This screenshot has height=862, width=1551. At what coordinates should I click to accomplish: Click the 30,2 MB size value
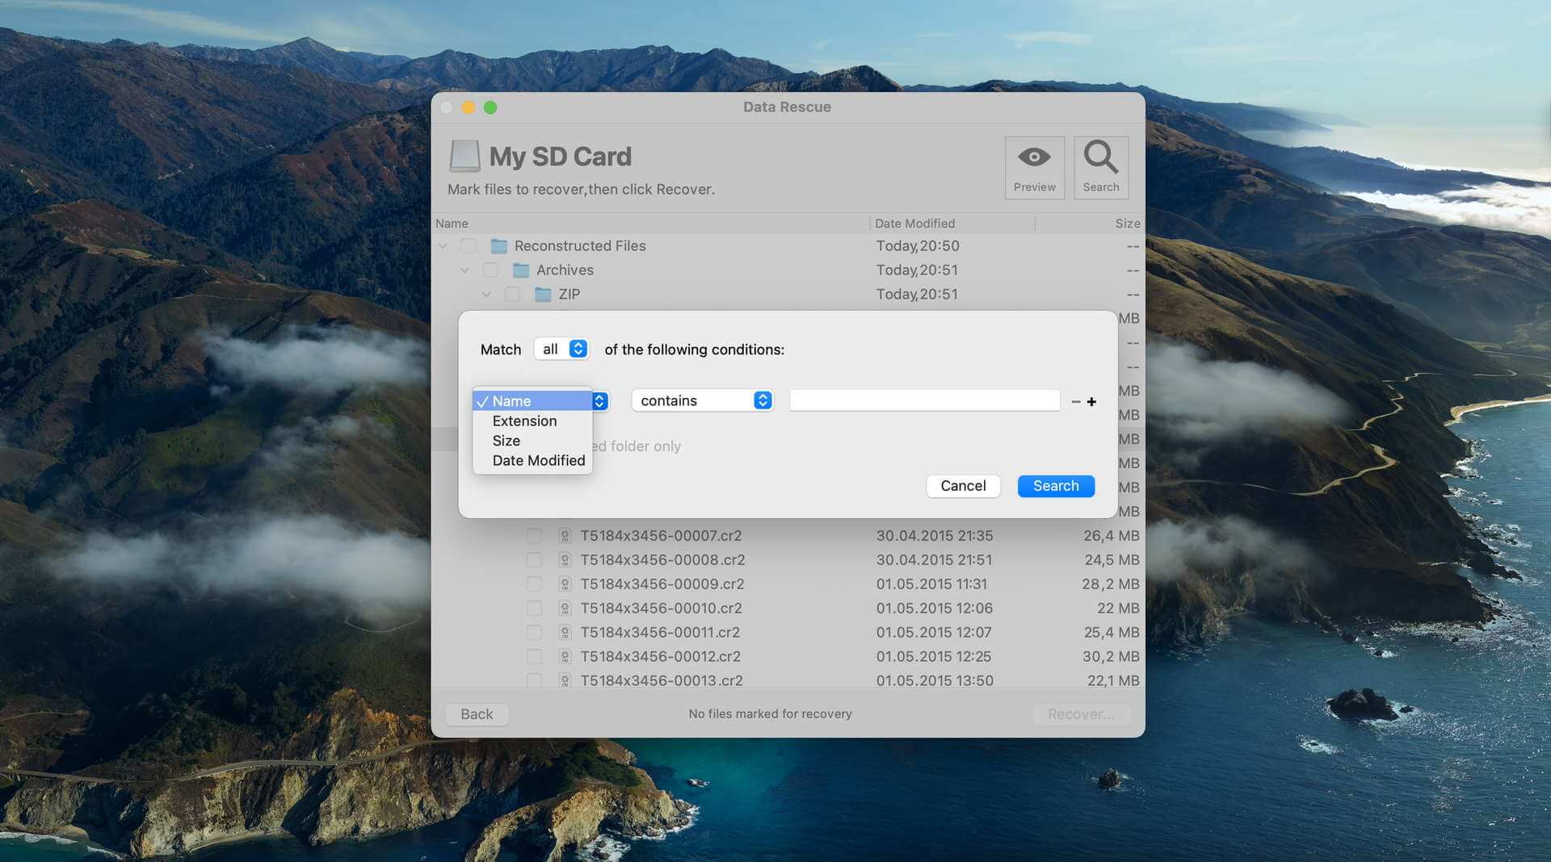(x=1111, y=657)
